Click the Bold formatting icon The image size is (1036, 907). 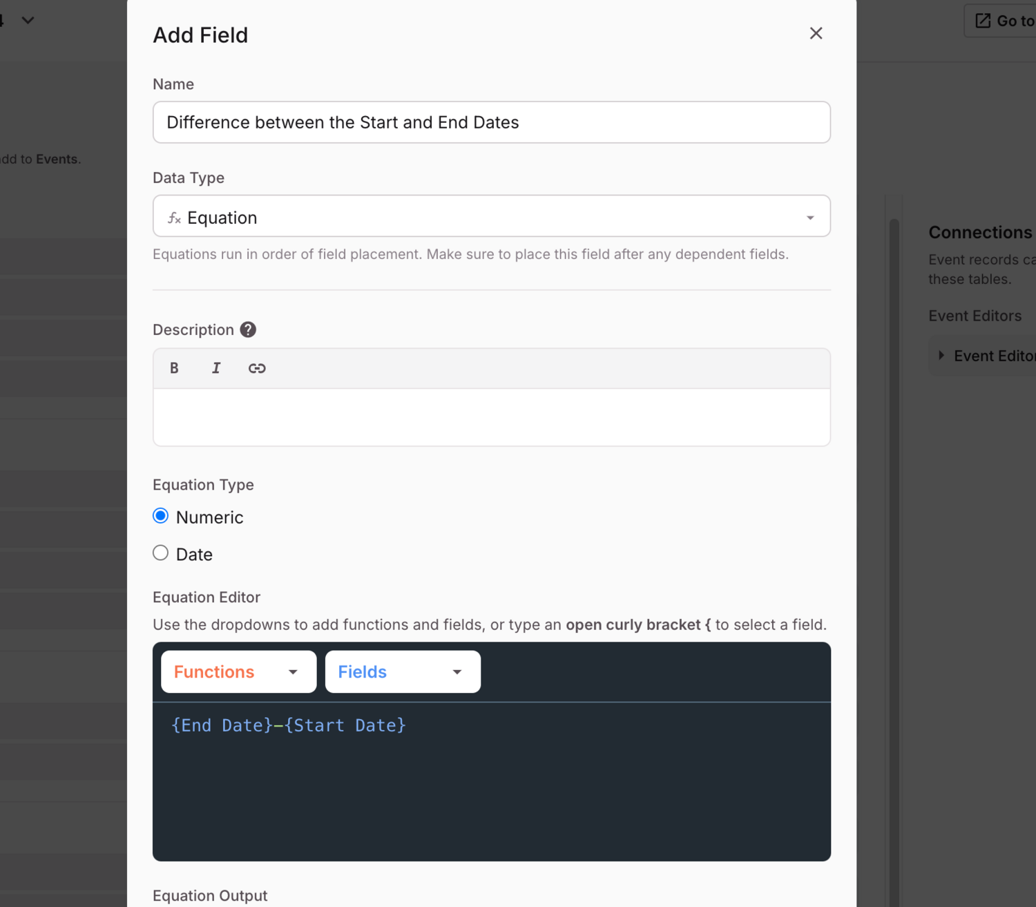(174, 368)
